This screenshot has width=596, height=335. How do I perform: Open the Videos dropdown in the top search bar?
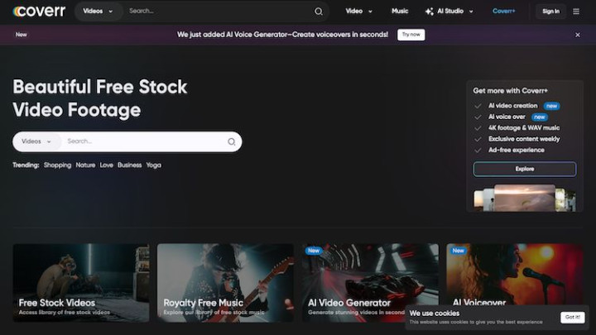tap(98, 12)
